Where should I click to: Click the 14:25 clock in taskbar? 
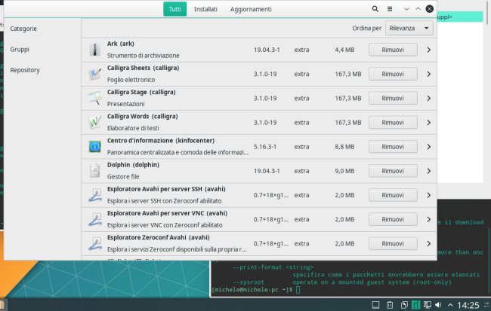[x=468, y=305]
